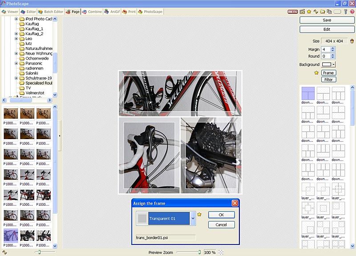Click the Filter button

[328, 80]
